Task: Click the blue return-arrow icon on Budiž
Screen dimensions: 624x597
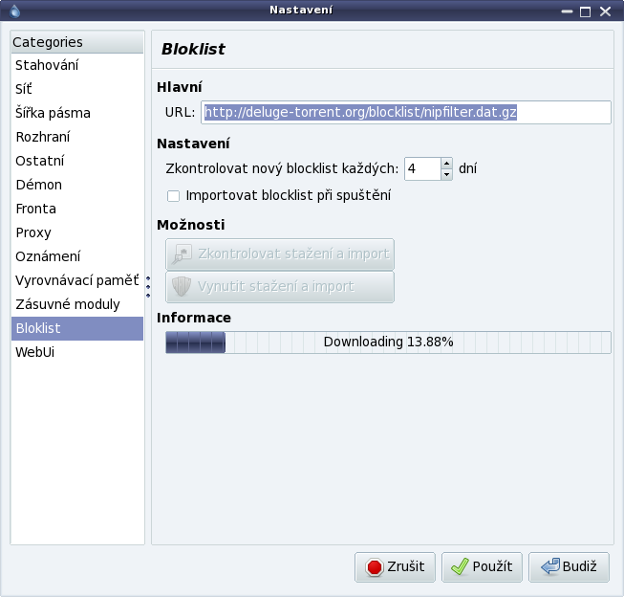Action: [x=550, y=566]
